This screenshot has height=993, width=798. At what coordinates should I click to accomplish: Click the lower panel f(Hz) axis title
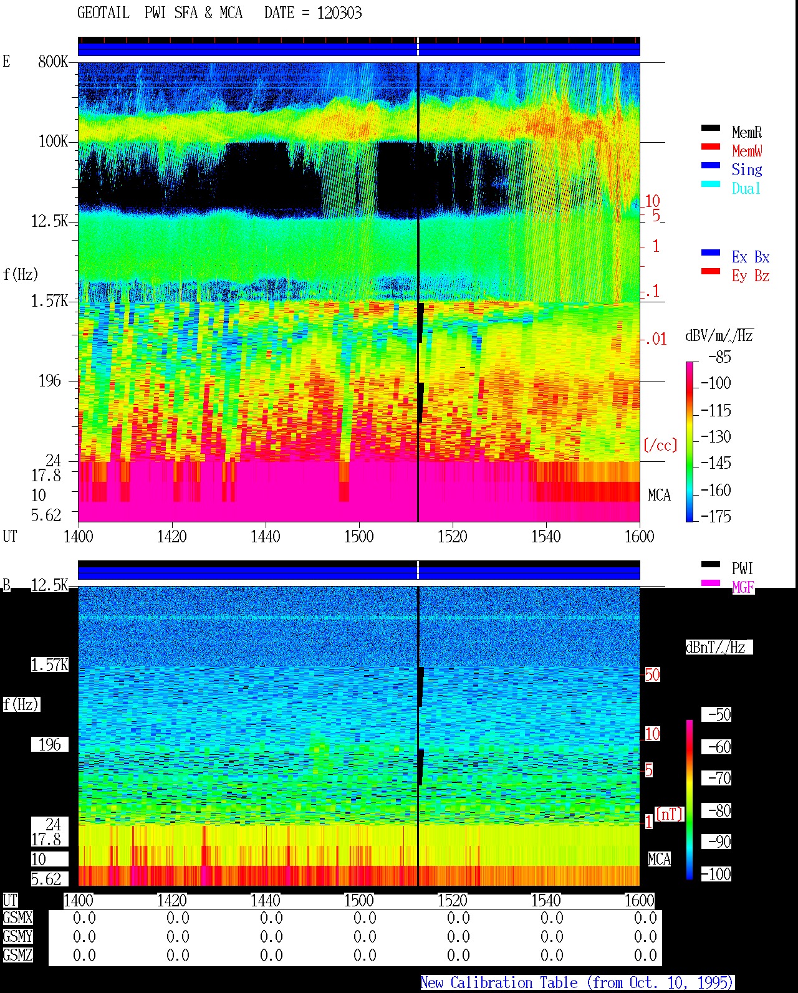coord(21,704)
